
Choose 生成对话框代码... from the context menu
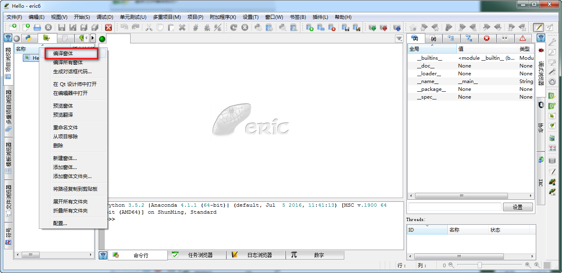(73, 72)
